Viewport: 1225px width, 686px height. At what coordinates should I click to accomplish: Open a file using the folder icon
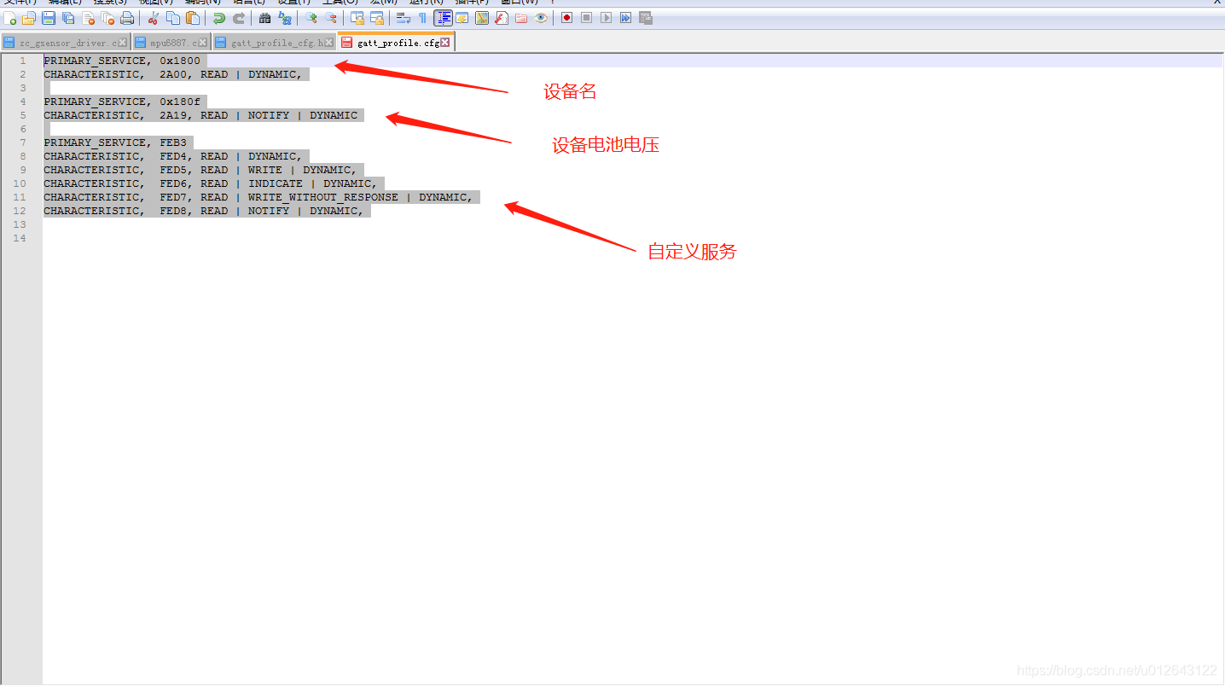click(x=29, y=18)
